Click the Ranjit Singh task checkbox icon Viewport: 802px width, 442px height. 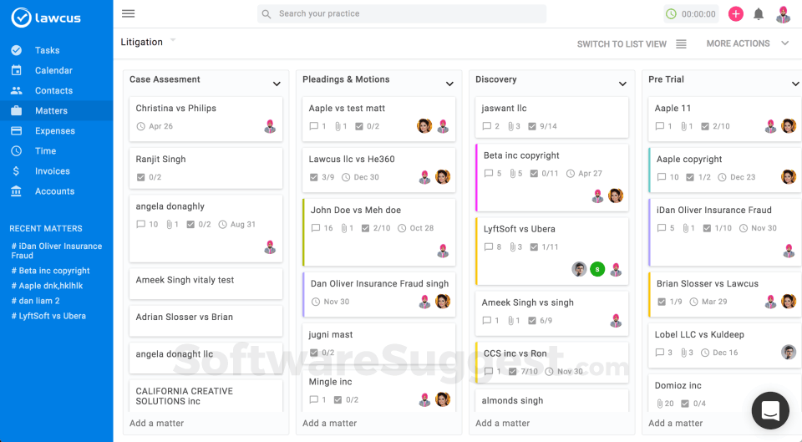(x=141, y=177)
